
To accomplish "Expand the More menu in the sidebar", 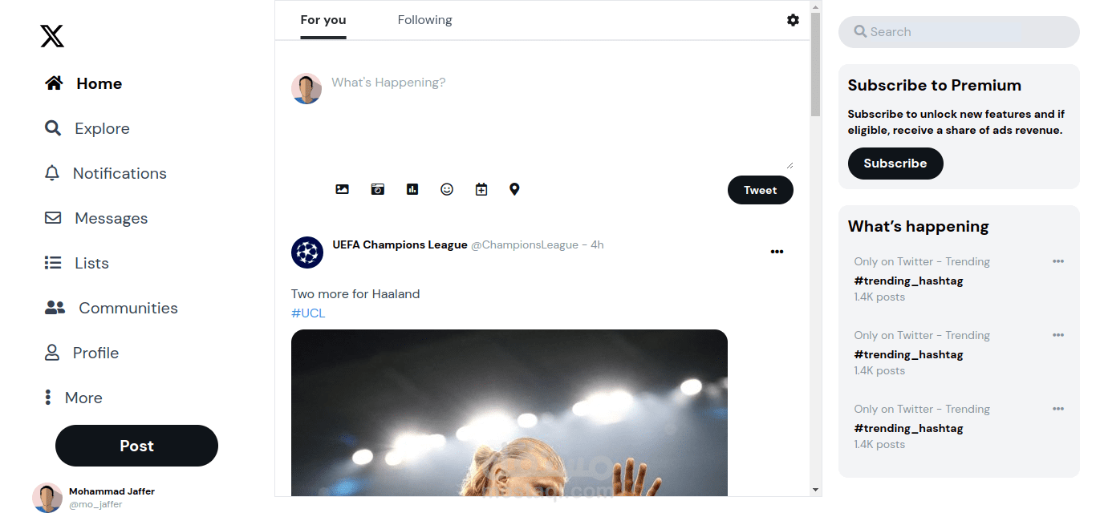I will (x=73, y=398).
